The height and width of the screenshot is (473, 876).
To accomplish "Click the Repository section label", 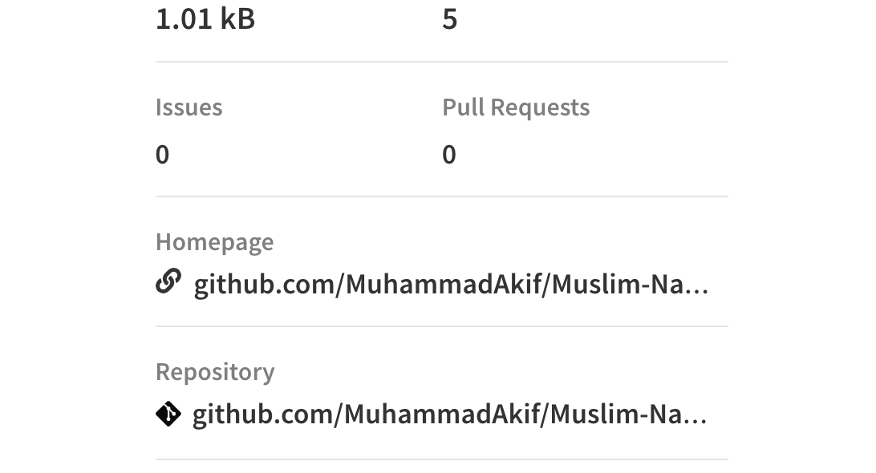I will tap(217, 371).
